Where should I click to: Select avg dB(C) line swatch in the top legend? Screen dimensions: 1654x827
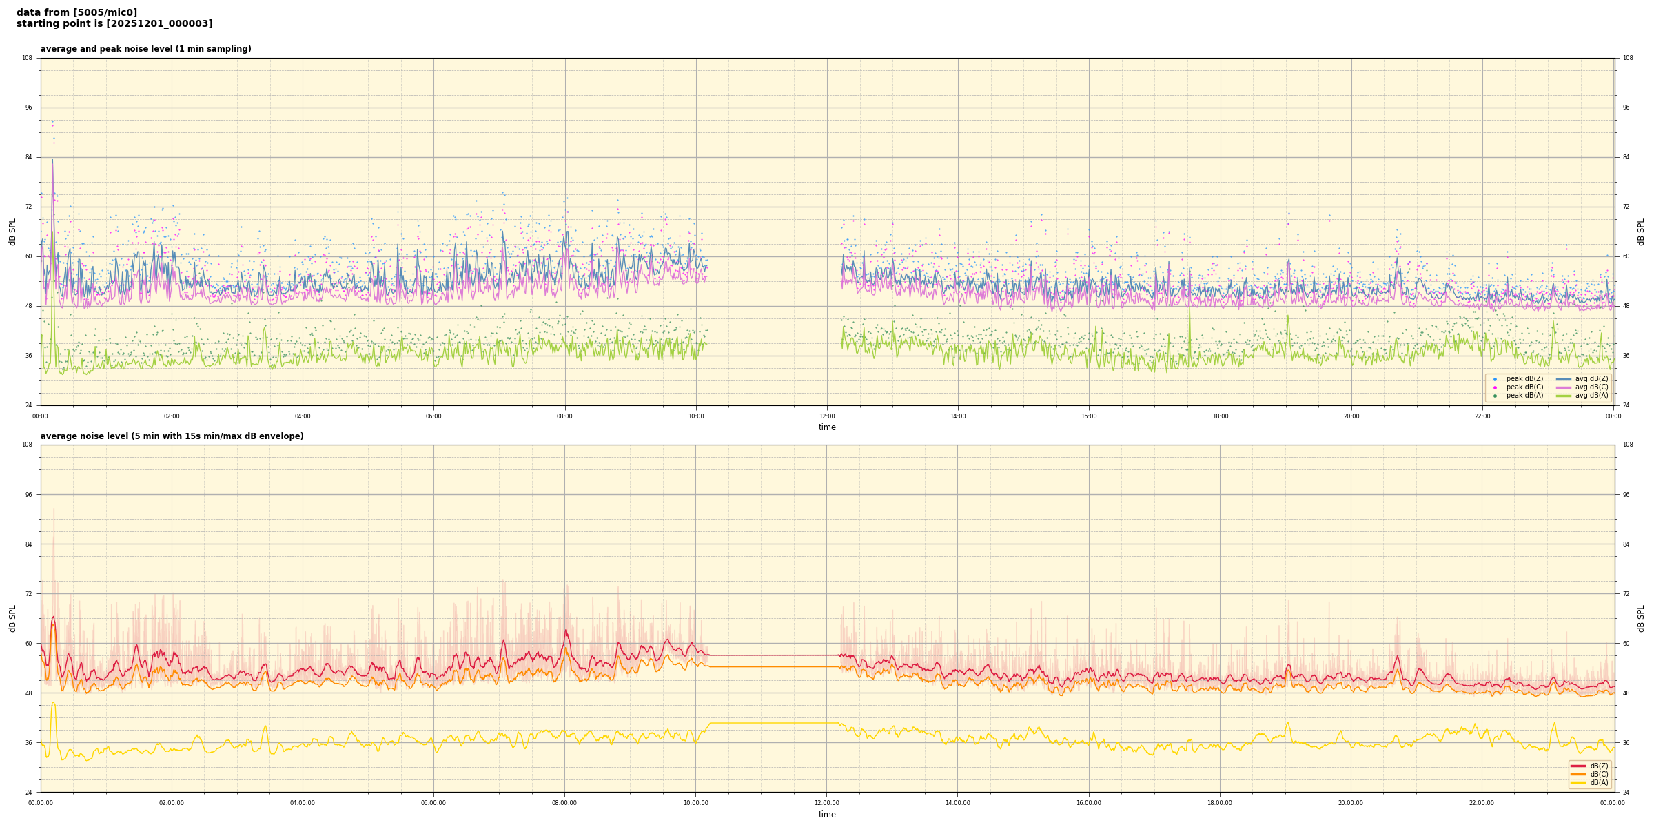tap(1563, 387)
